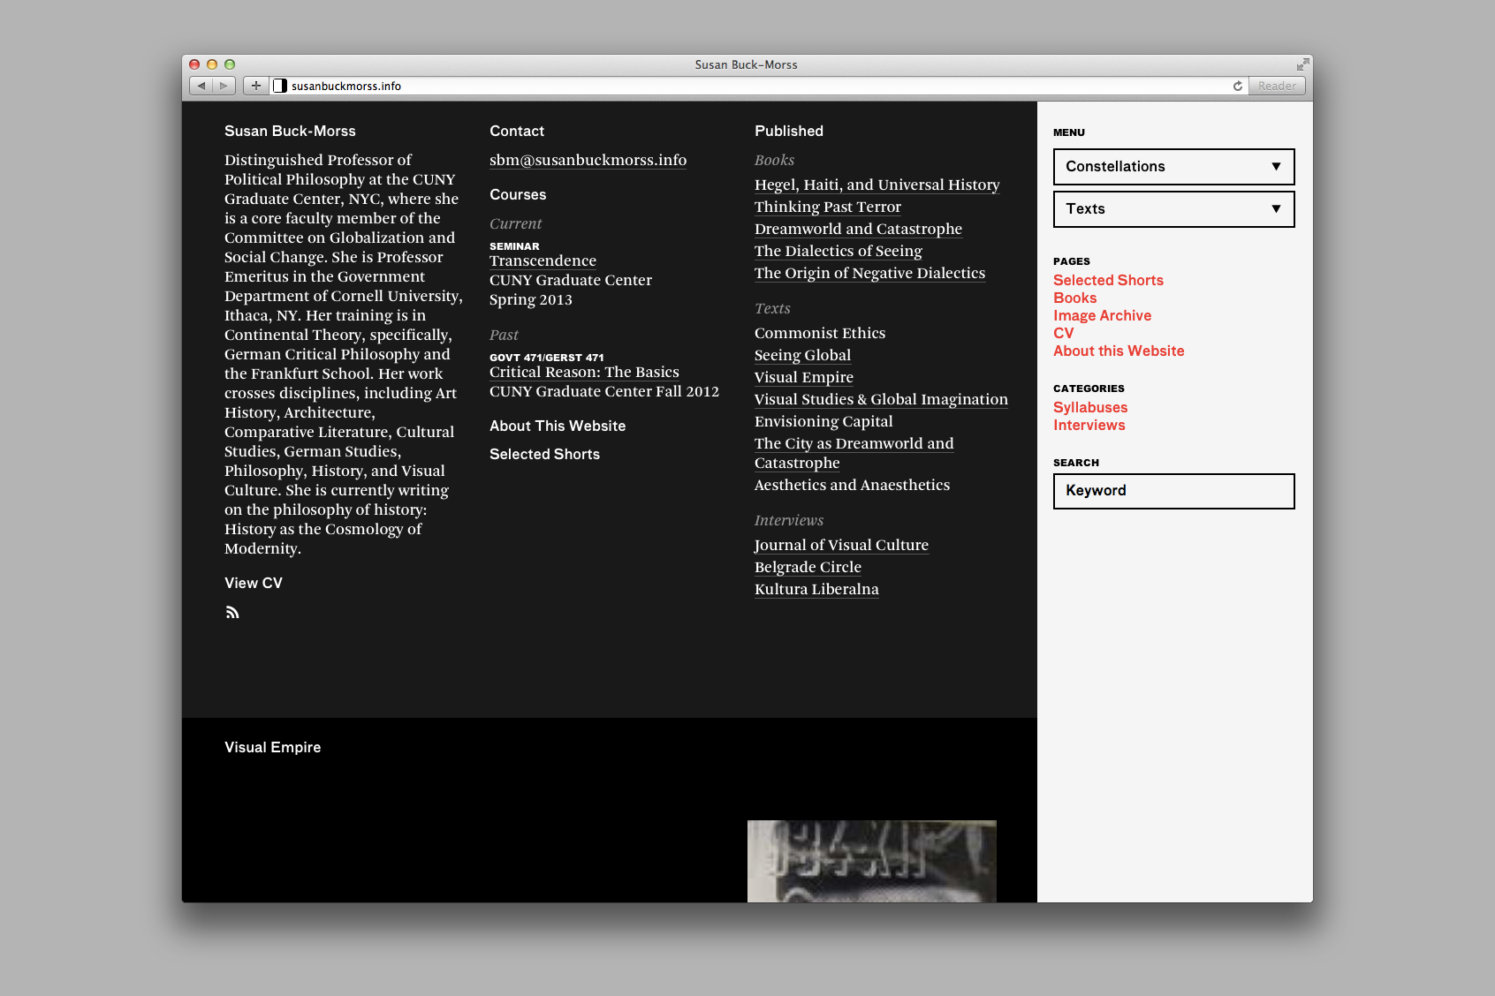Select Image Archive page link
The image size is (1495, 996).
pos(1102,315)
